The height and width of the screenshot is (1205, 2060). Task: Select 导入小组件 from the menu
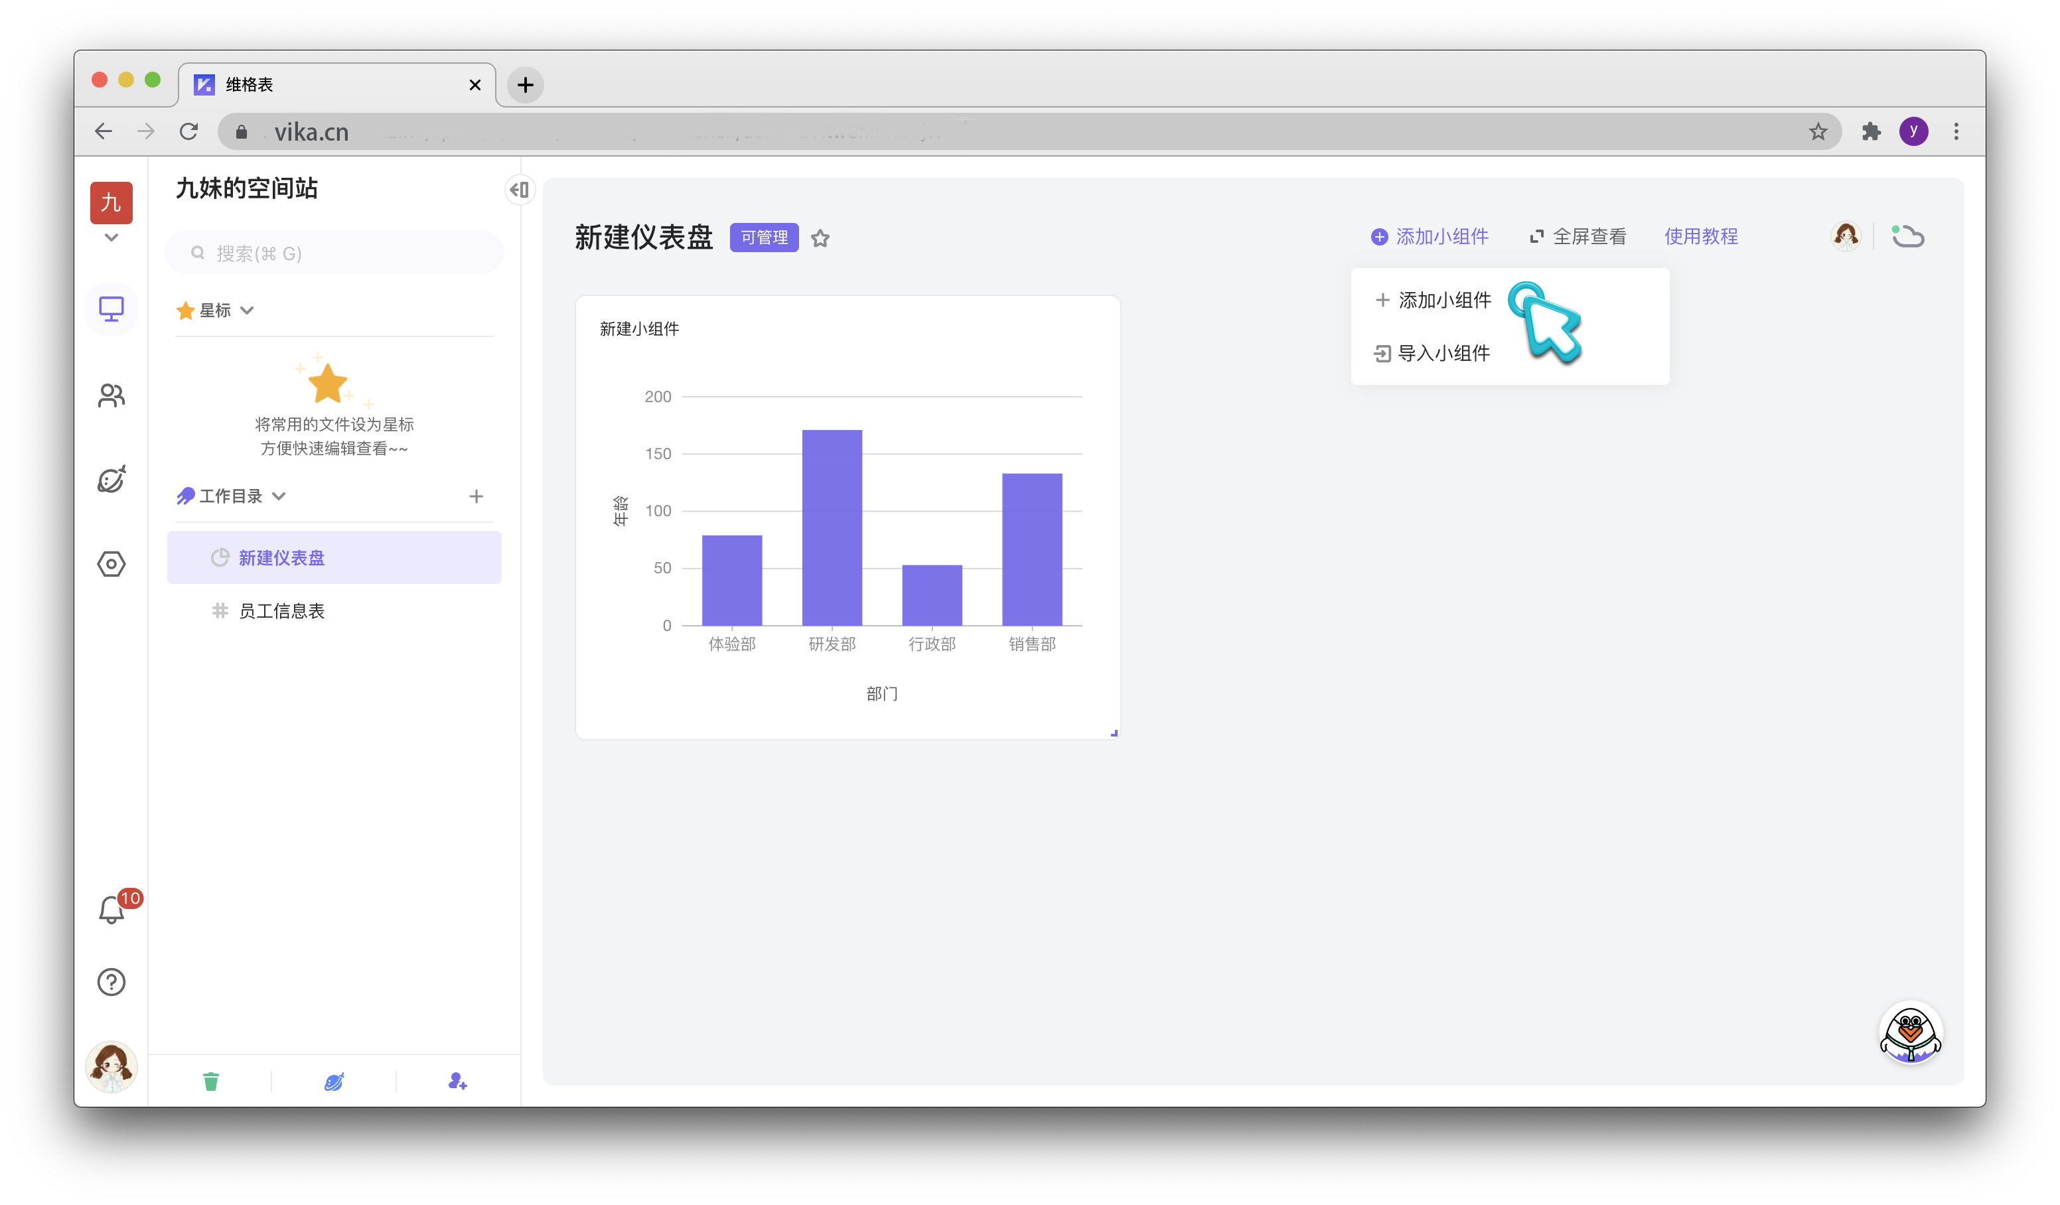[x=1443, y=352]
